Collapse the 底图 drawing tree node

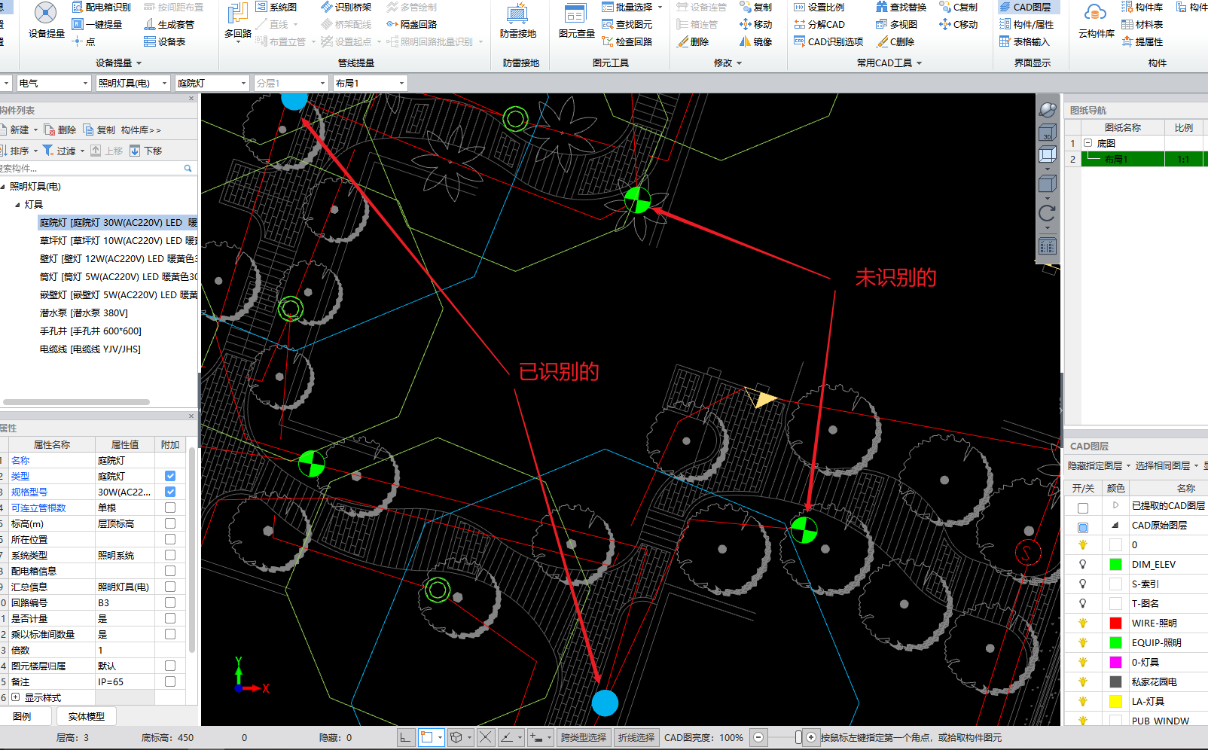1088,143
